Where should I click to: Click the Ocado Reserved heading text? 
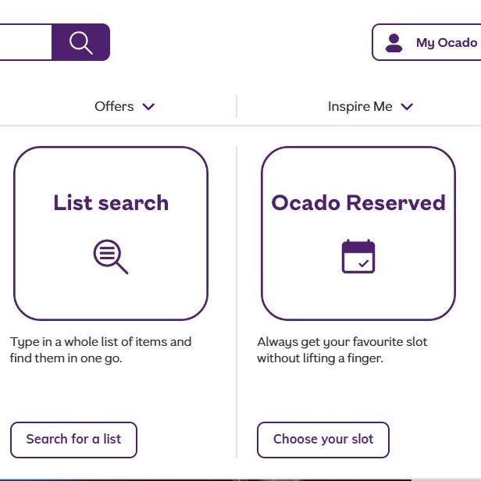click(358, 203)
